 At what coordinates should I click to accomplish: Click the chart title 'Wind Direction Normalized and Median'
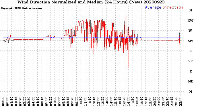pyautogui.click(x=60, y=2)
